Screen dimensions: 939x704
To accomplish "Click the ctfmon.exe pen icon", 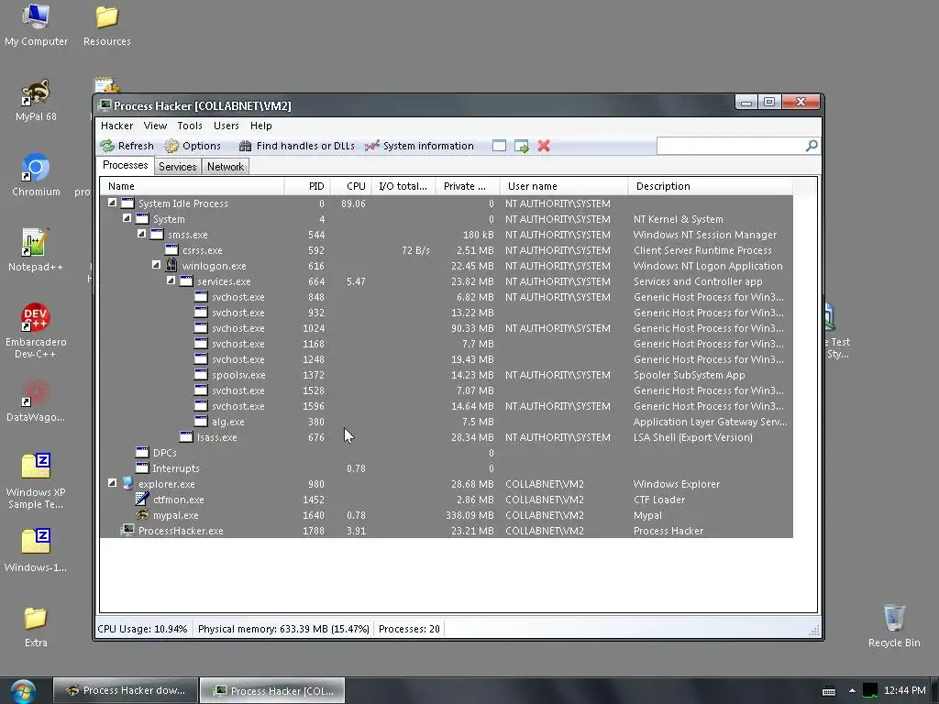I will click(142, 499).
